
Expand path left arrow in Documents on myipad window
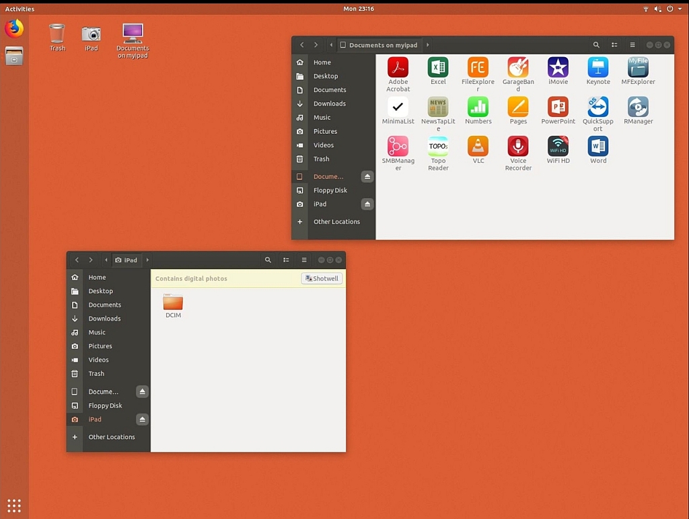point(331,45)
